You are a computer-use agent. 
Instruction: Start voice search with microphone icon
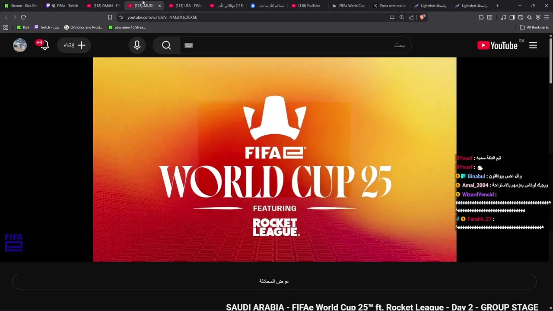click(x=137, y=45)
